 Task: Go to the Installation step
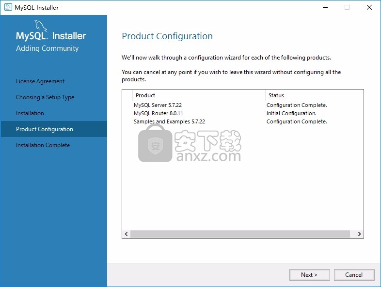pyautogui.click(x=30, y=113)
